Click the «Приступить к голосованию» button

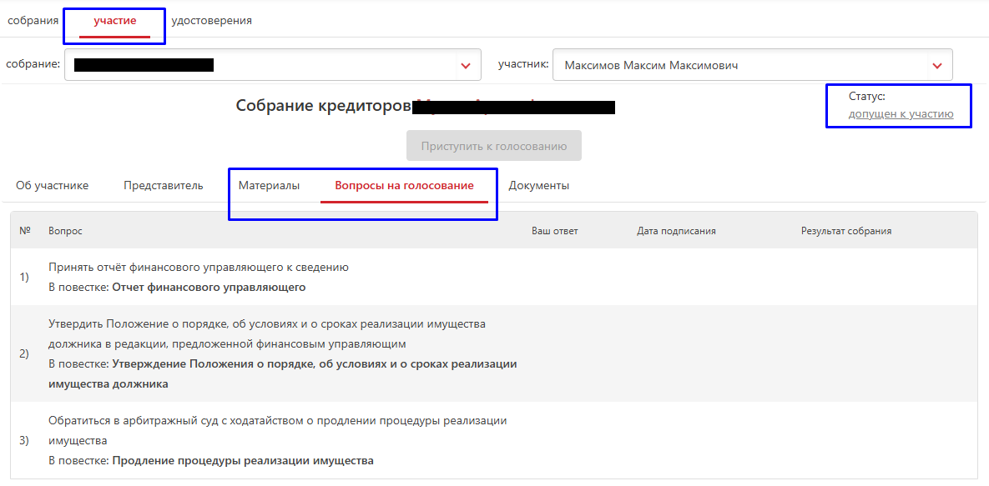[x=494, y=146]
